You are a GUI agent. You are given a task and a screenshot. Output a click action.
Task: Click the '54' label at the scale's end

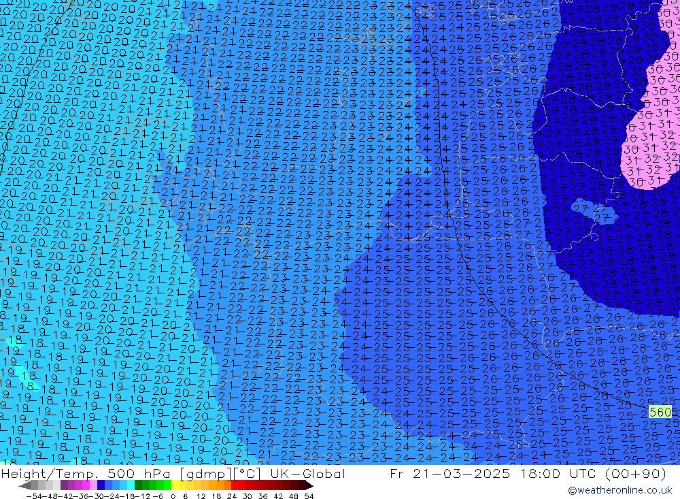click(x=309, y=496)
